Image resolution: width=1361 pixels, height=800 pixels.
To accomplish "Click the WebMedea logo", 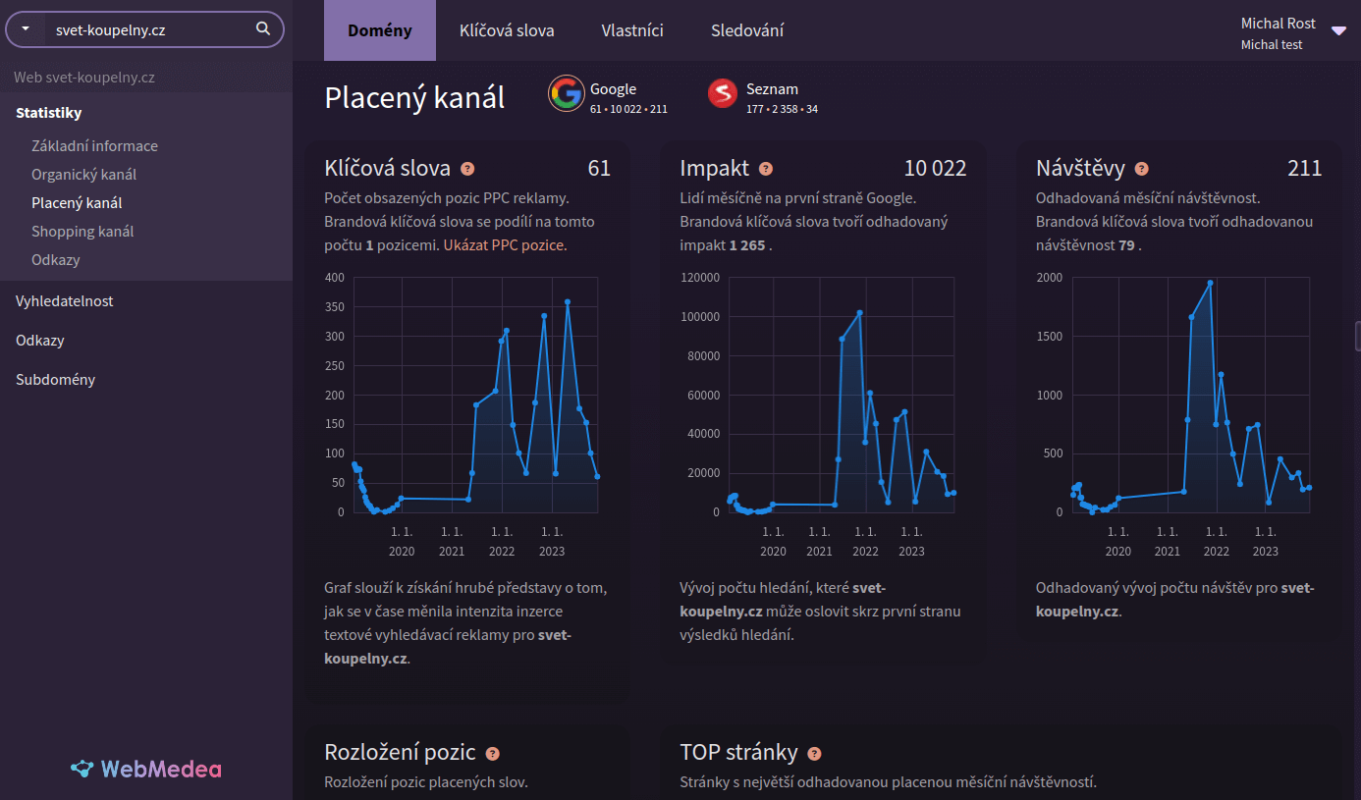I will (x=145, y=770).
